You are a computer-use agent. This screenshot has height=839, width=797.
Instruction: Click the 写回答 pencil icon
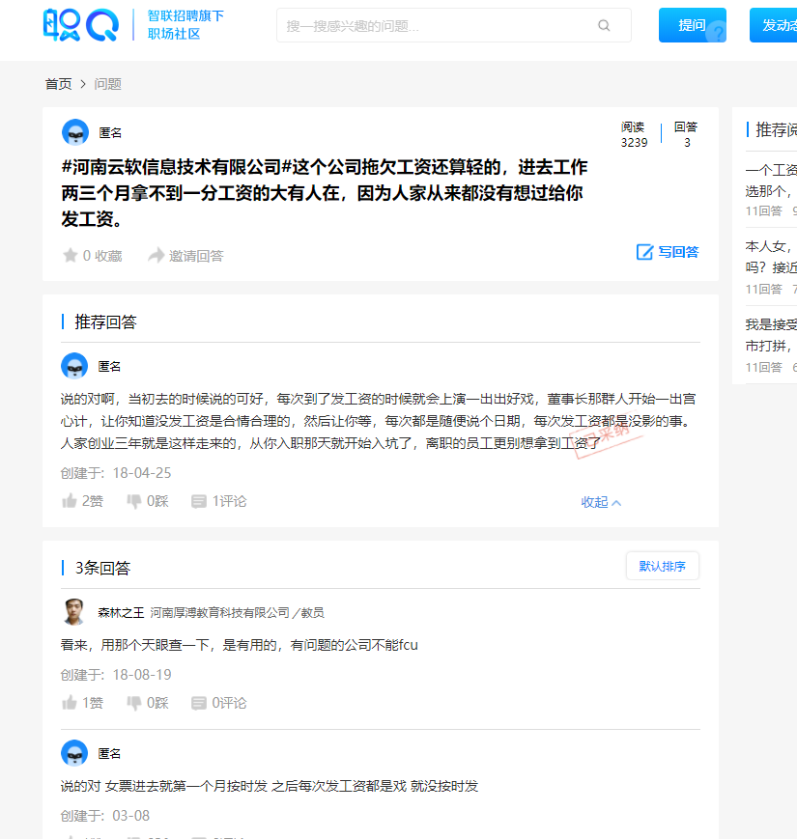pos(644,251)
